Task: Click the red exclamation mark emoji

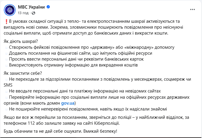Action: click(x=6, y=22)
